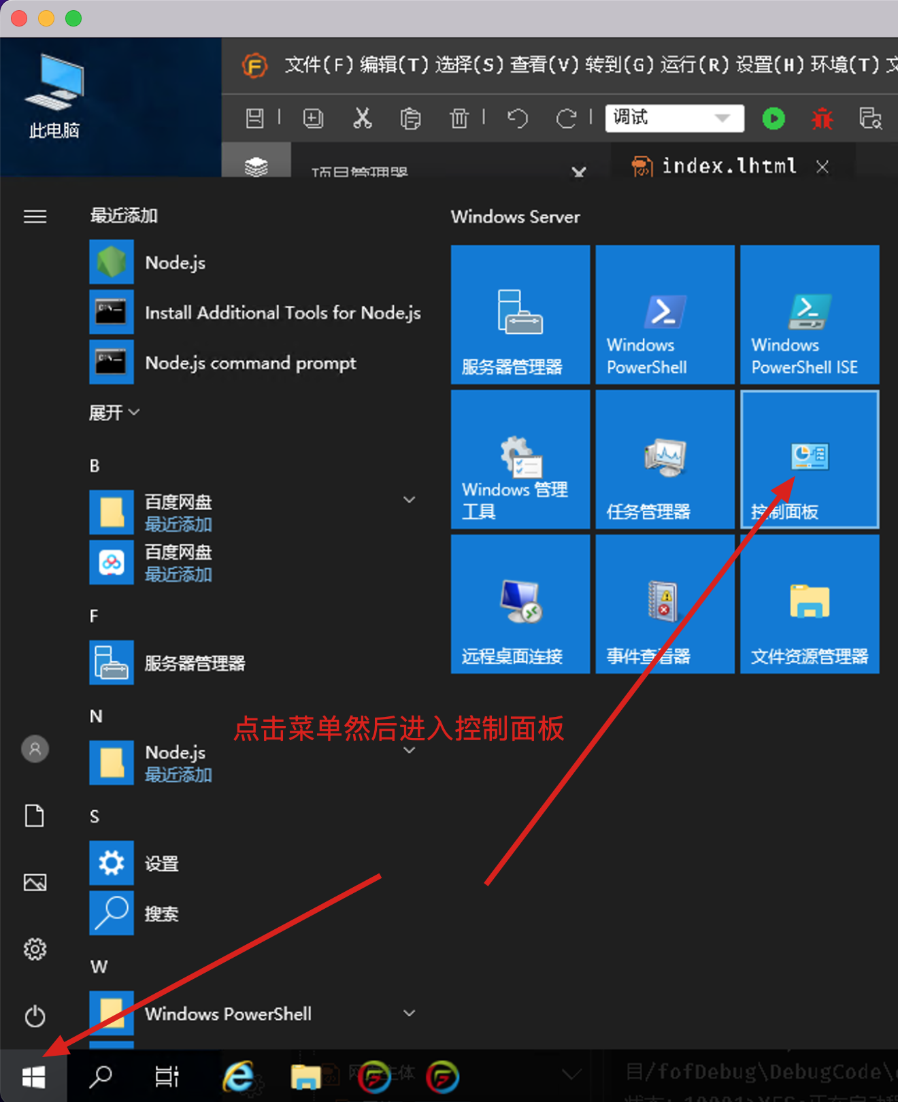The height and width of the screenshot is (1102, 898).
Task: Open the 任务管理器 tile
Action: pyautogui.click(x=665, y=459)
